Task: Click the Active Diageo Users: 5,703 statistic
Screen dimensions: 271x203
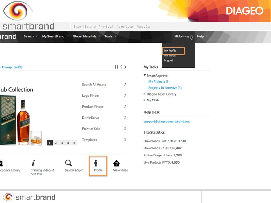Action: pyautogui.click(x=163, y=155)
